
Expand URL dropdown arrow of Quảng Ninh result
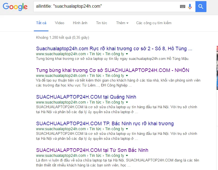(127, 102)
